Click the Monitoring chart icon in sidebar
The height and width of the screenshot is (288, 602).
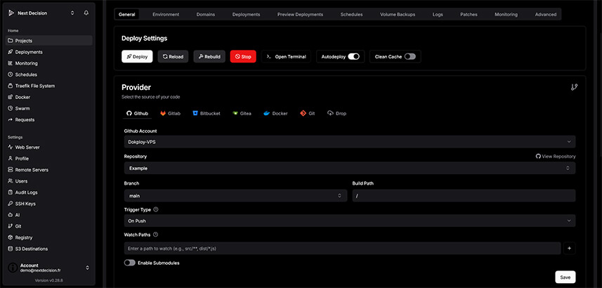(11, 63)
